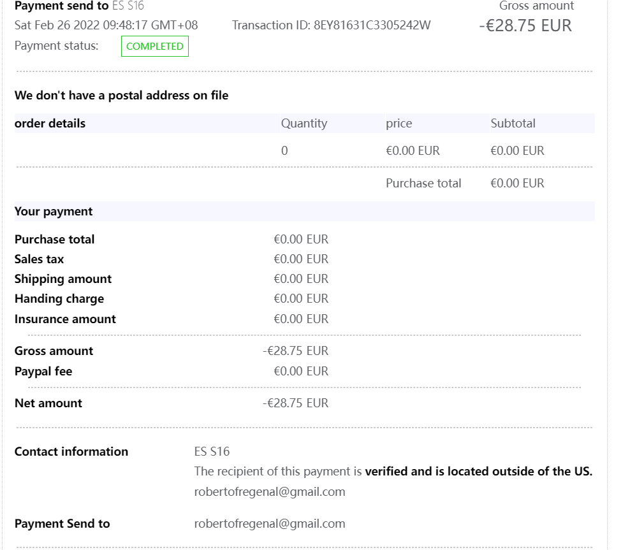This screenshot has width=623, height=550.
Task: Select the price column header
Action: 399,124
